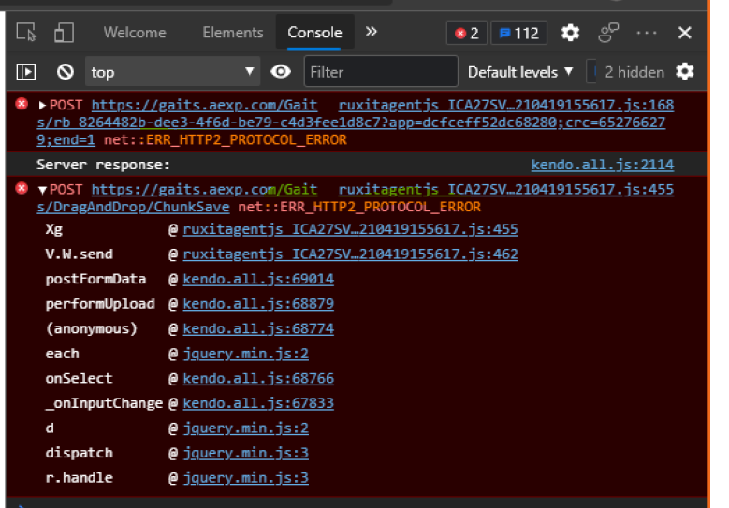
Task: Click the '2 hidden' label
Action: pyautogui.click(x=634, y=72)
